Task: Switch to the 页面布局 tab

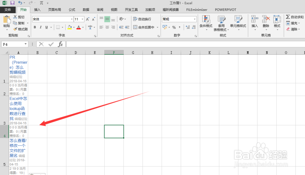Action: [55, 10]
